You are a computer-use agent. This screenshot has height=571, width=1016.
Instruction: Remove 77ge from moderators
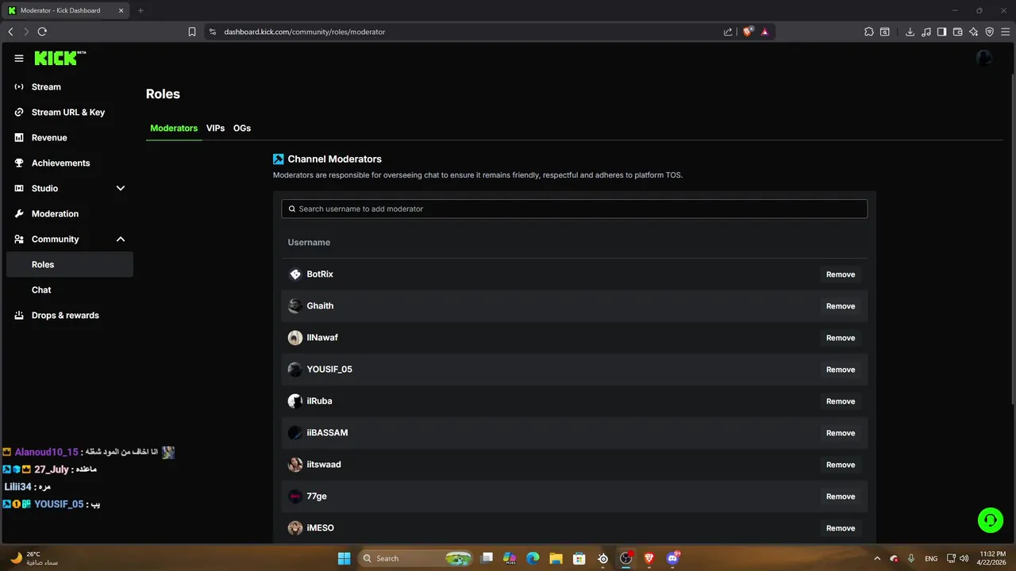coord(841,496)
